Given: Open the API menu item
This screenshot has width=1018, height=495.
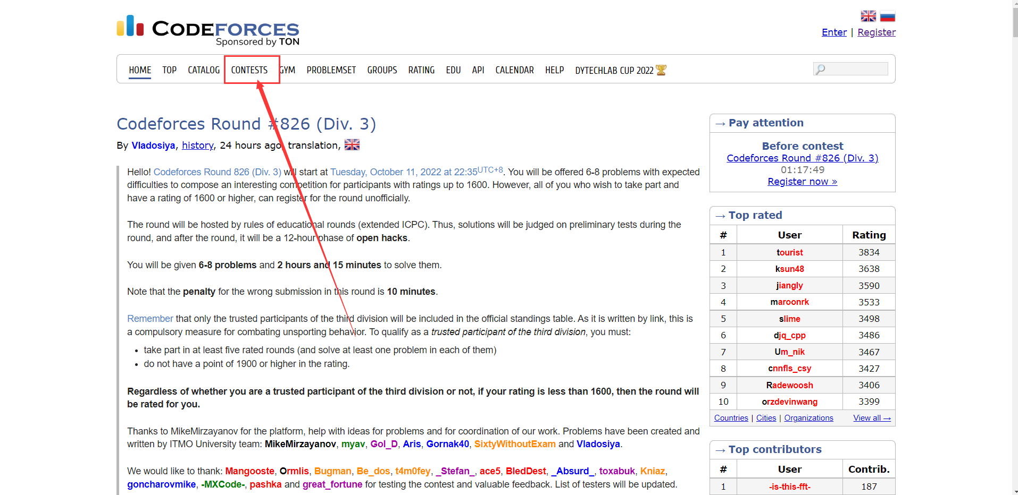Looking at the screenshot, I should [x=478, y=70].
